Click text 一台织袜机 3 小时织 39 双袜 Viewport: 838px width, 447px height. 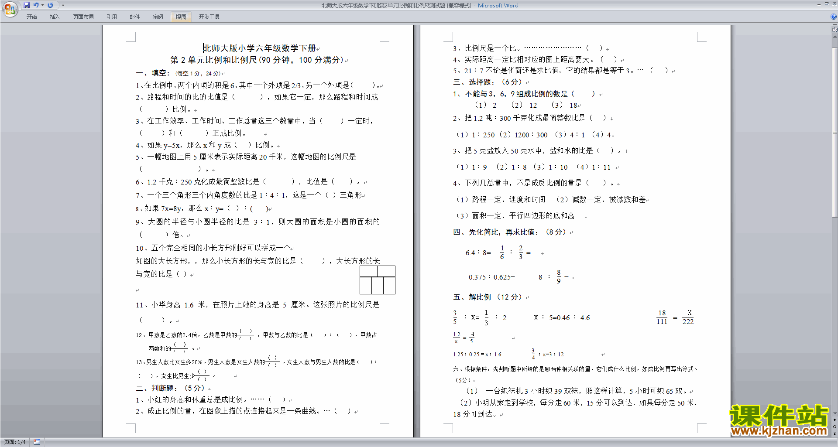(x=532, y=391)
